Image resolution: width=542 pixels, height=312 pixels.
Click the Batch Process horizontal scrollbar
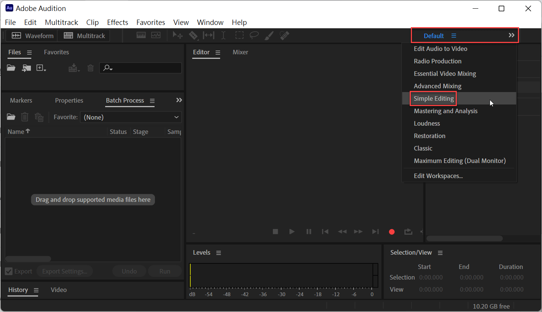[28, 259]
